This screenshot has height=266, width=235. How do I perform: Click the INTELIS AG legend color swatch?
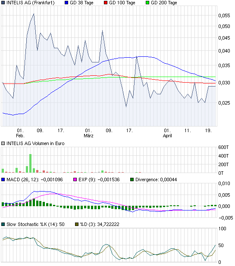click(x=3, y=3)
